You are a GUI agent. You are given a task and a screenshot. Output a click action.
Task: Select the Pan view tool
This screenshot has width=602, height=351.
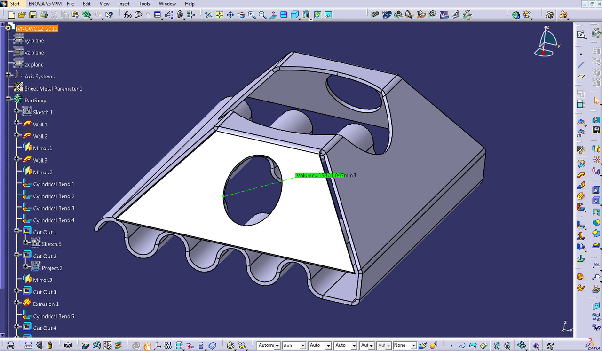(x=230, y=15)
